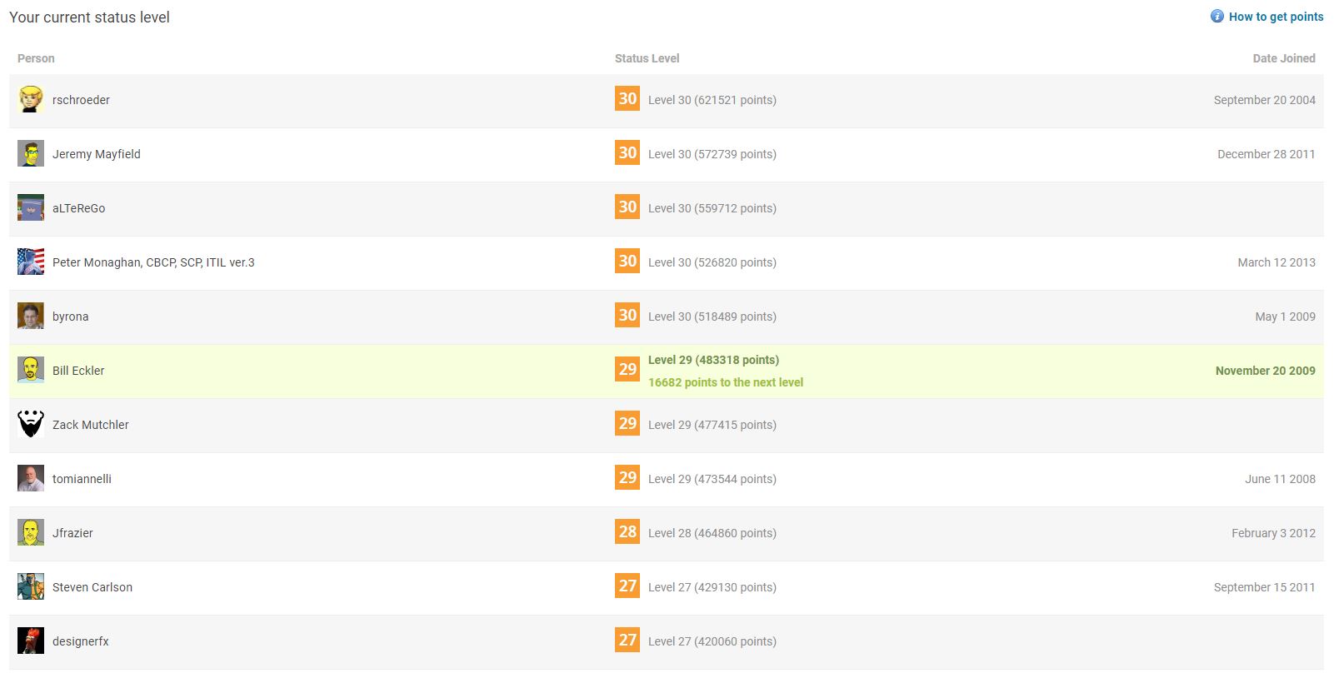
Task: Click tomiannelli's profile photo
Action: click(31, 478)
